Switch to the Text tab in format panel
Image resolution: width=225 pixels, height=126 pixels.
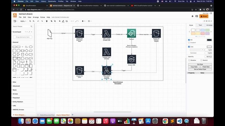(200, 25)
